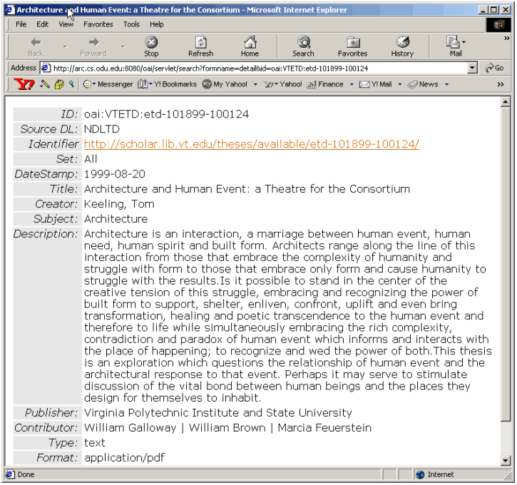
Task: Click the pencil icon on the Yahoo toolbar
Action: pyautogui.click(x=45, y=84)
